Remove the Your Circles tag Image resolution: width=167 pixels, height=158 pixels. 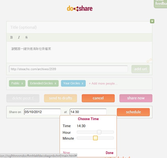[x=82, y=83]
